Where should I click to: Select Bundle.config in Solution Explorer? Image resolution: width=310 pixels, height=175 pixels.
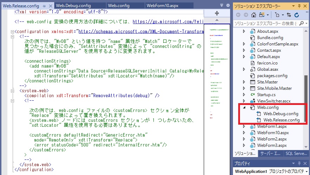point(270,38)
